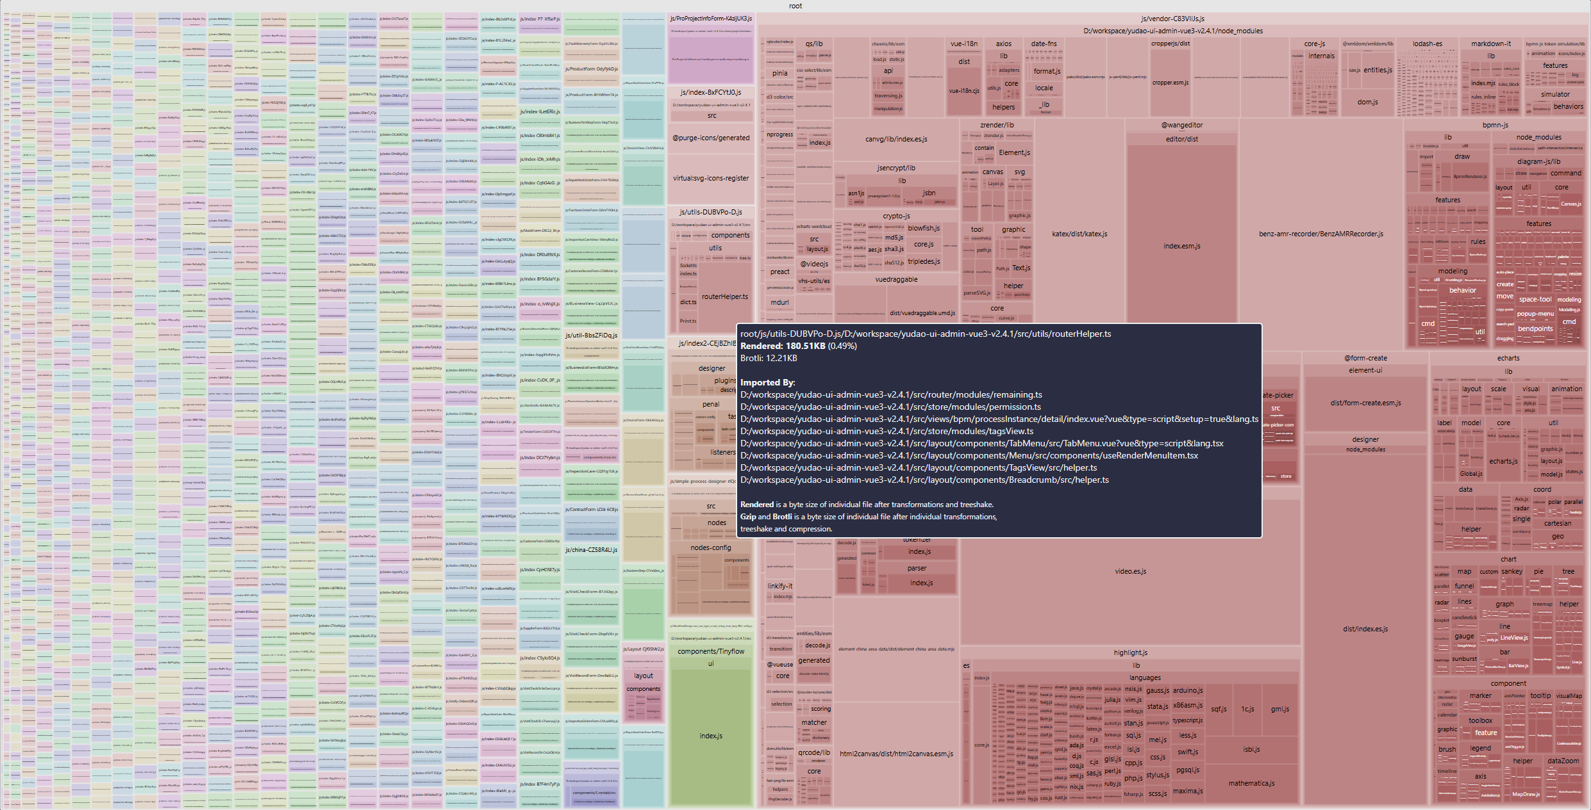Click the Tinyflow index.js green block
Viewport: 1591px width, 810px height.
pos(711,736)
